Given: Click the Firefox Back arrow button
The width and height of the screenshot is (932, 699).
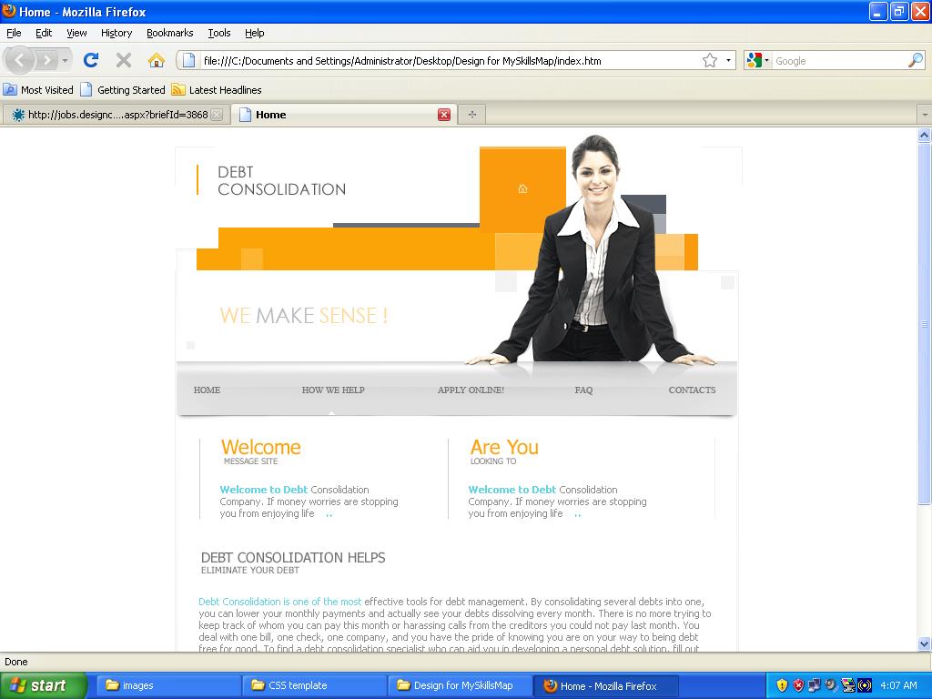Looking at the screenshot, I should click(x=20, y=60).
